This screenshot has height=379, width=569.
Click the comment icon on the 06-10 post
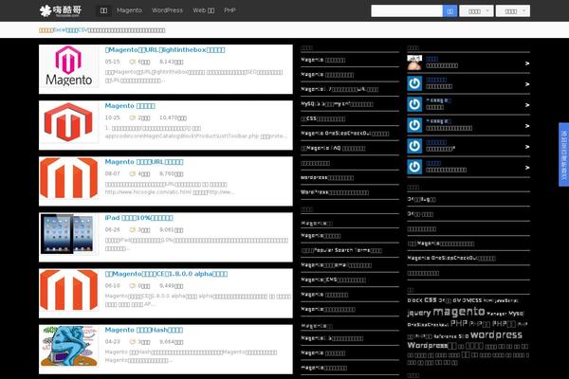pos(133,286)
